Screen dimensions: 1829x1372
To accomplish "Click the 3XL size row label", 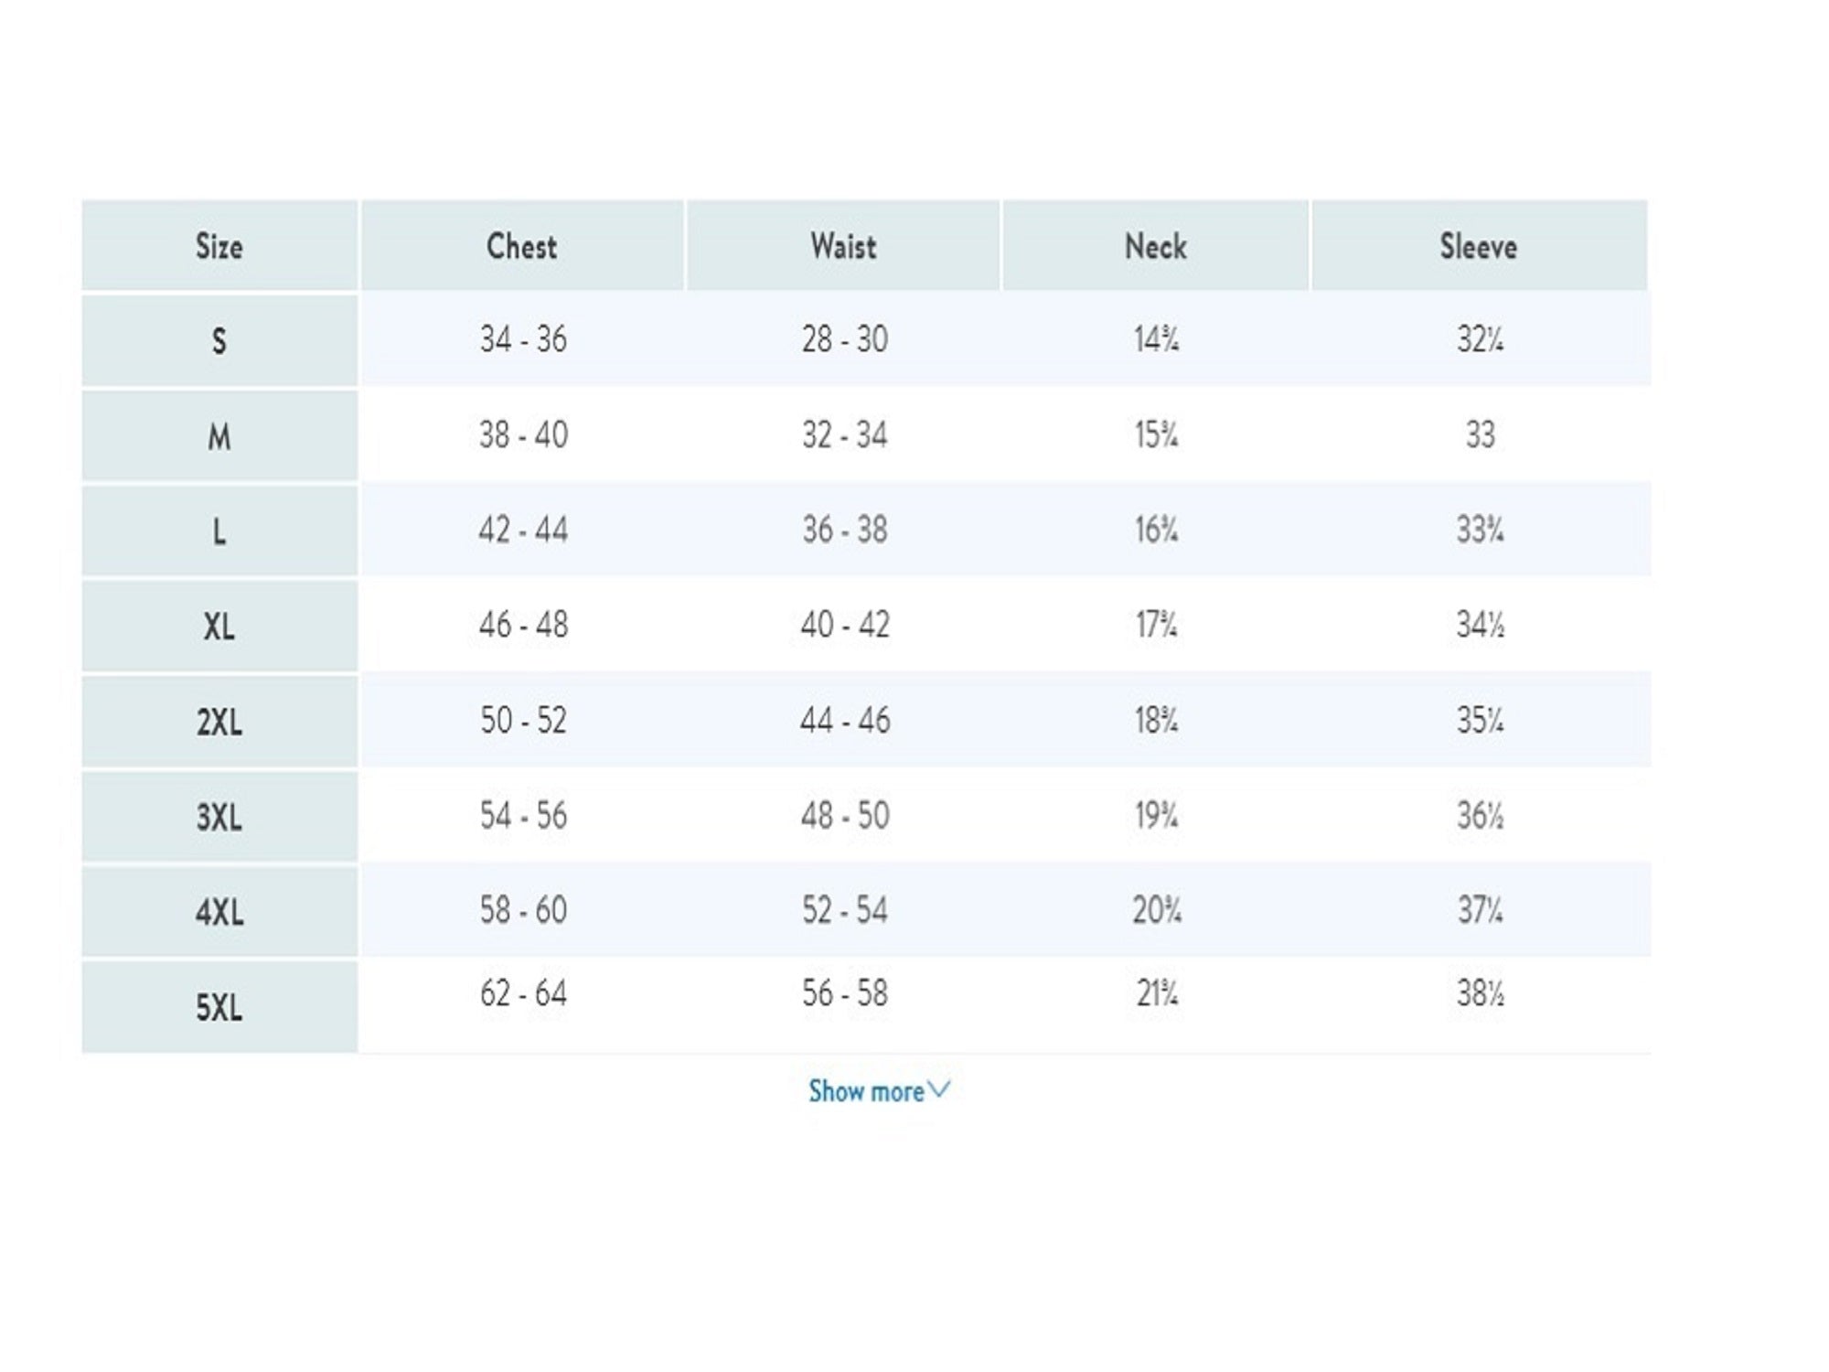I will (219, 817).
